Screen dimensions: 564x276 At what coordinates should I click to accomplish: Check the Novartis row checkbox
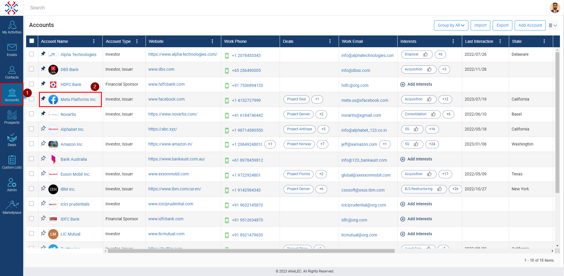point(31,114)
